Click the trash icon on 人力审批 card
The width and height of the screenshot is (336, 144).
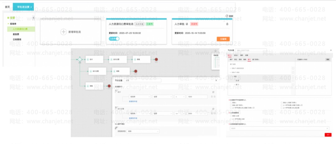(227, 24)
